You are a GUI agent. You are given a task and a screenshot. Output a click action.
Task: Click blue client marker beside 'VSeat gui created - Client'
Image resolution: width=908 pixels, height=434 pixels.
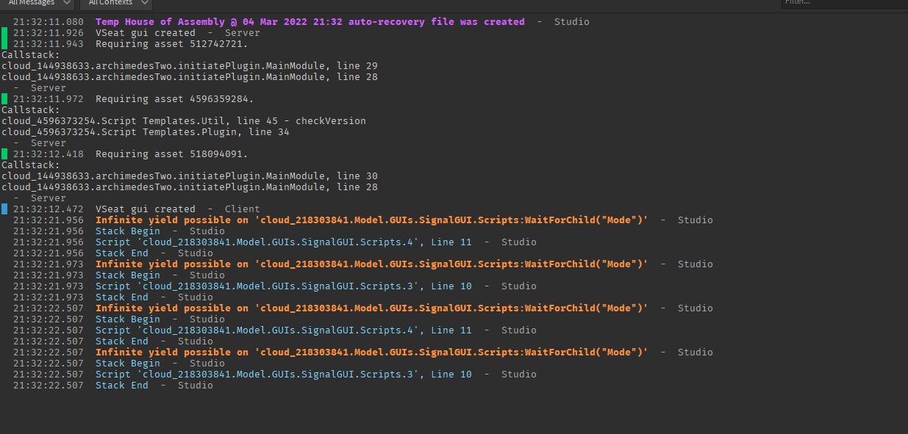click(4, 209)
